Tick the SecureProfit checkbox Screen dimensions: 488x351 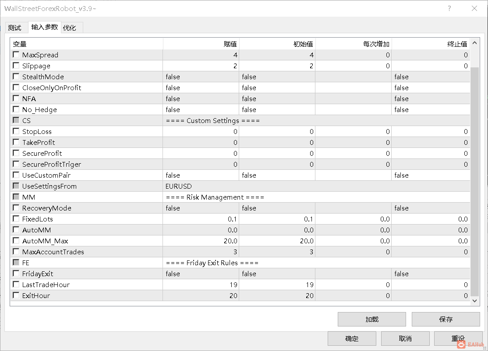[x=16, y=153]
